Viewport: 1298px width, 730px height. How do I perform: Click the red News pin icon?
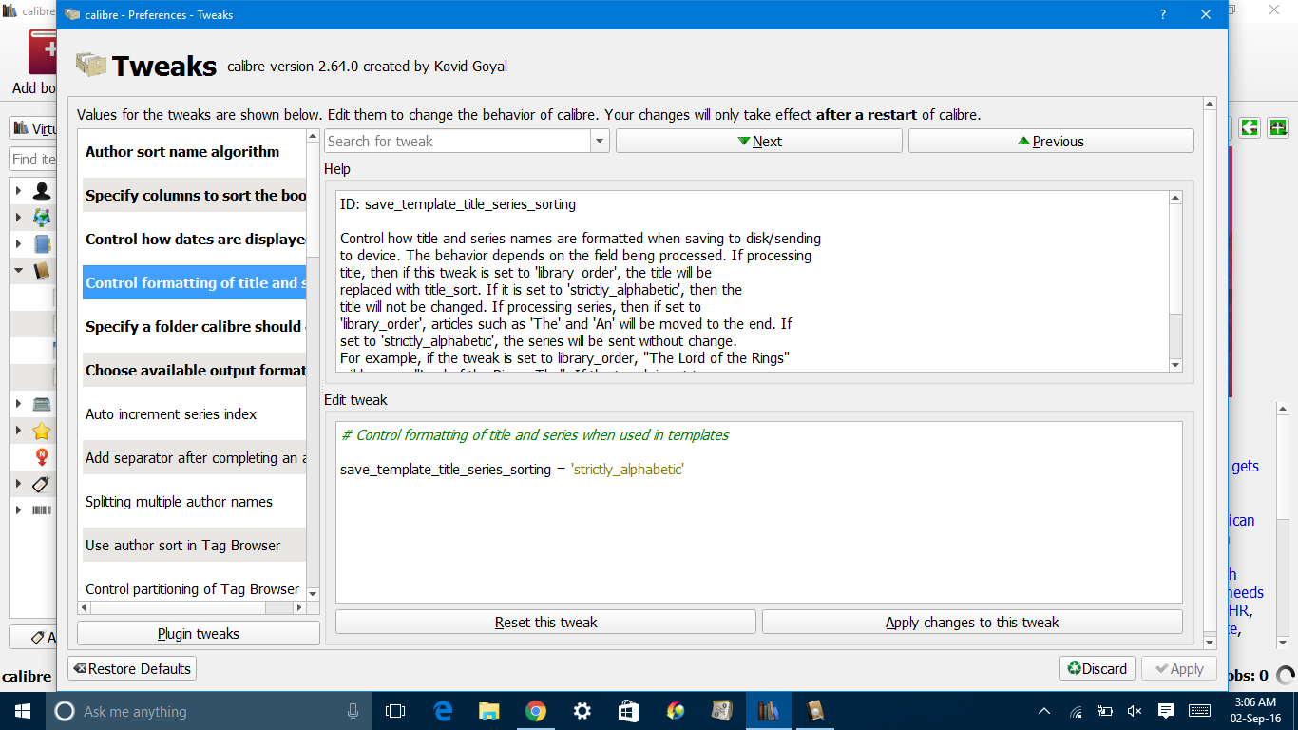tap(42, 457)
